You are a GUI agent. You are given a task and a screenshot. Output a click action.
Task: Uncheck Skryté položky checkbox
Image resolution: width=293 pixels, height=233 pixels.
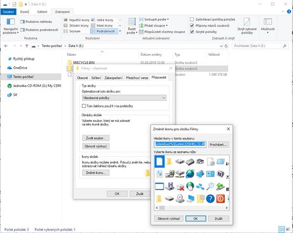192,32
